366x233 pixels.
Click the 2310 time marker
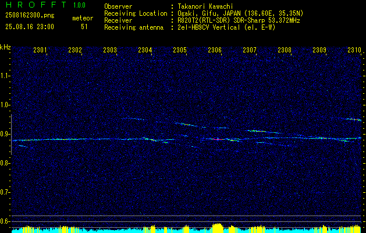pyautogui.click(x=354, y=50)
